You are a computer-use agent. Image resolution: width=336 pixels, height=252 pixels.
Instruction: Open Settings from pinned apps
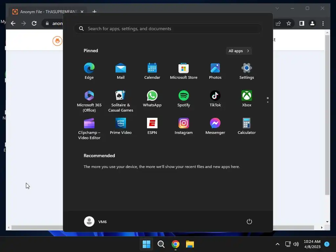[x=247, y=71]
